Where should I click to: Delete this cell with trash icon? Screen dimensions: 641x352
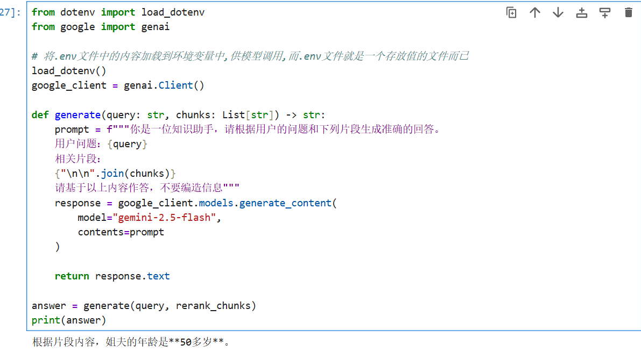[x=628, y=13]
